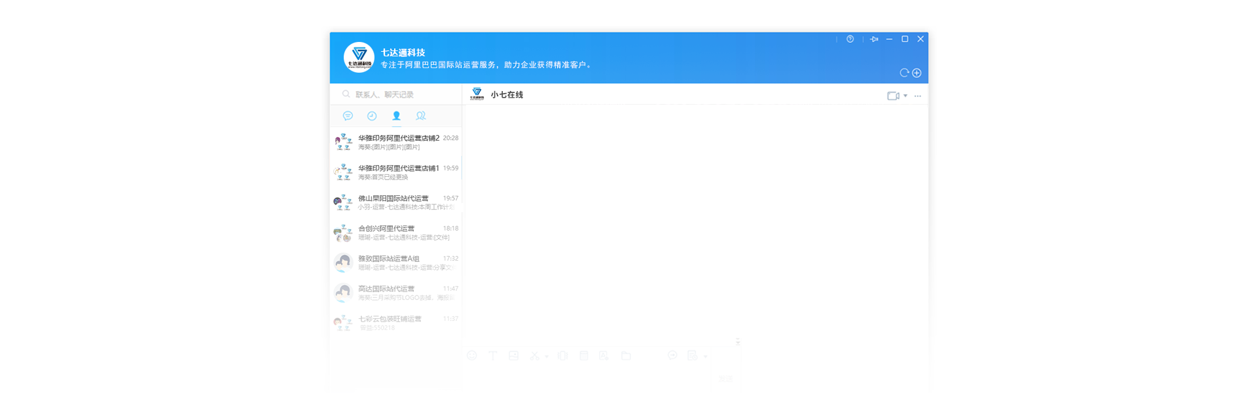
Task: Click the 七达通科技 account name
Action: click(x=403, y=52)
